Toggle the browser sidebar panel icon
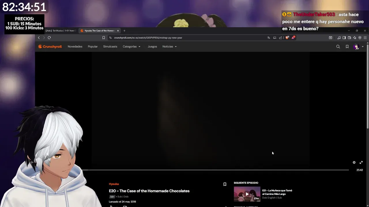The width and height of the screenshot is (369, 207). (x=344, y=38)
